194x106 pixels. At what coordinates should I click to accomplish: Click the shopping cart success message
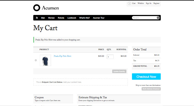[x=97, y=40]
